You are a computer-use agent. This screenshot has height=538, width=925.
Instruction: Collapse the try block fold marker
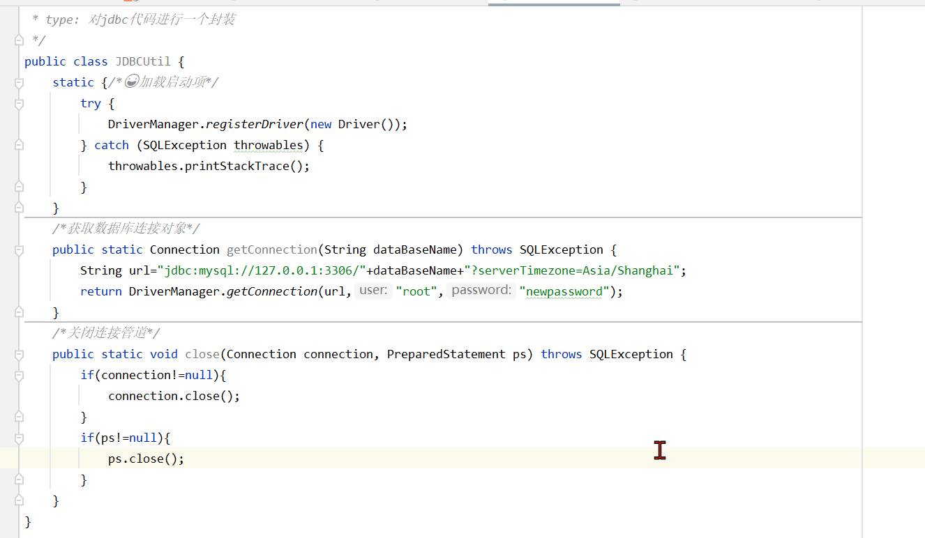(x=19, y=104)
